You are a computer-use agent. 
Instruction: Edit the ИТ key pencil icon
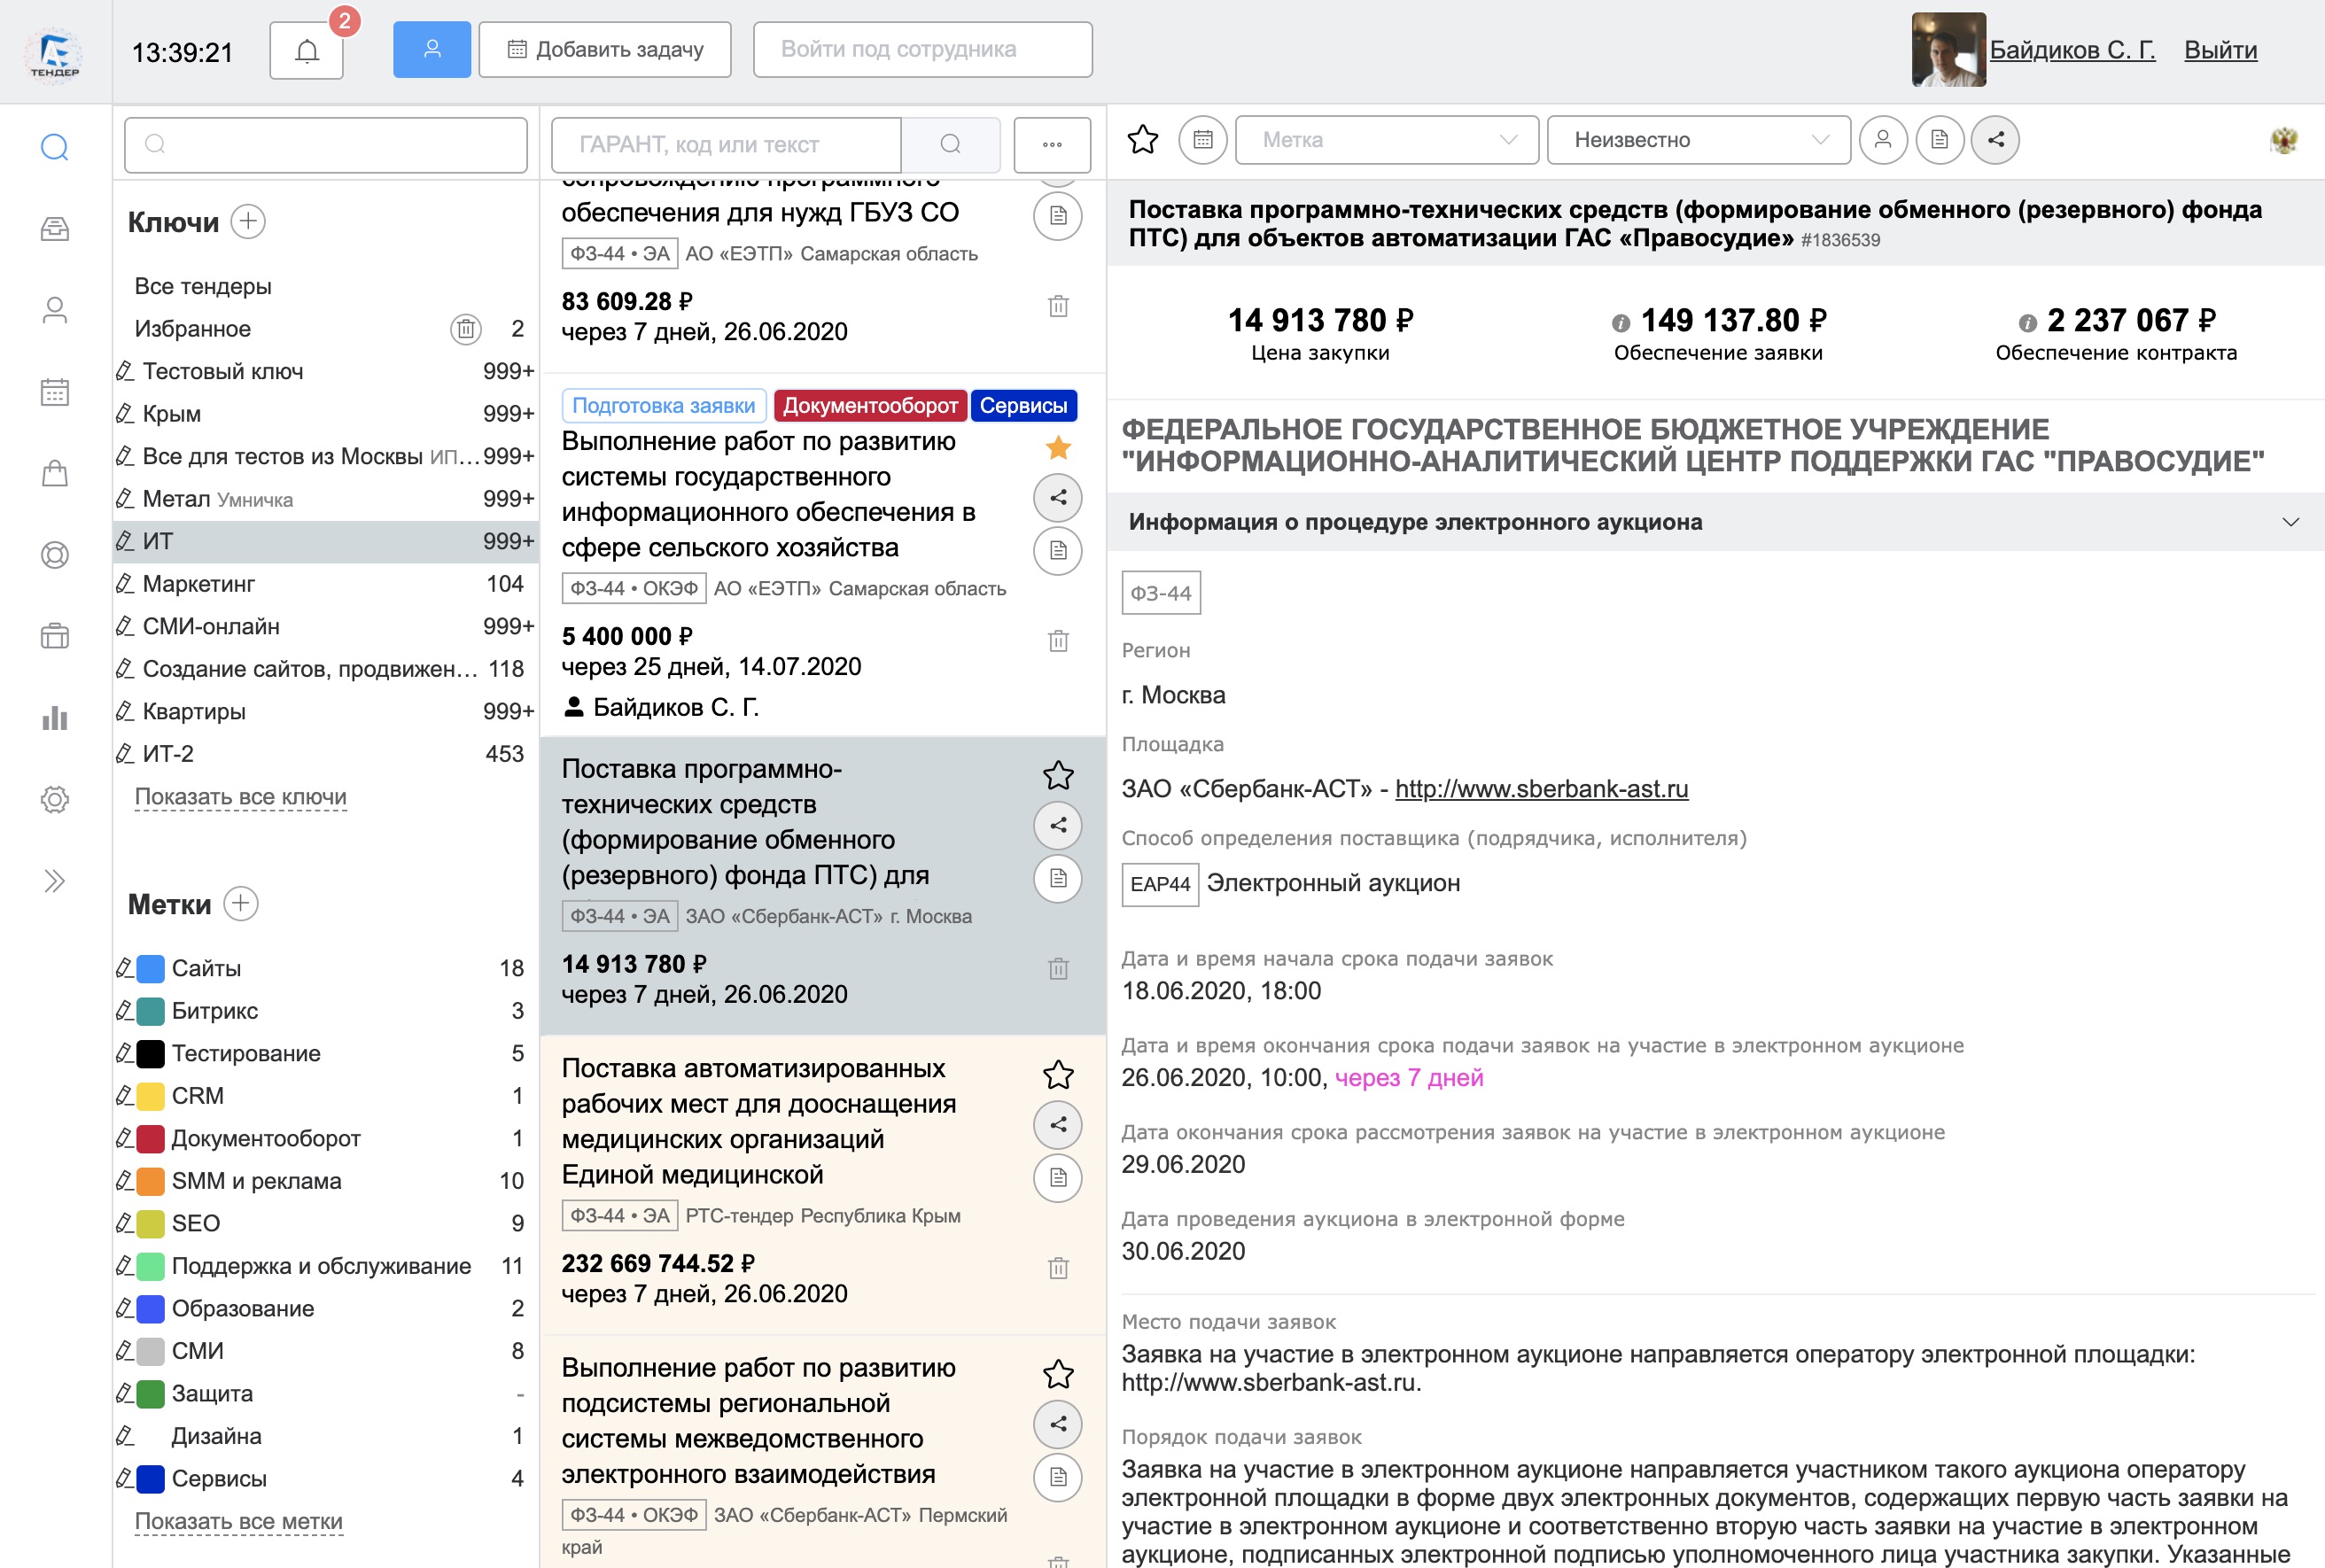click(125, 541)
